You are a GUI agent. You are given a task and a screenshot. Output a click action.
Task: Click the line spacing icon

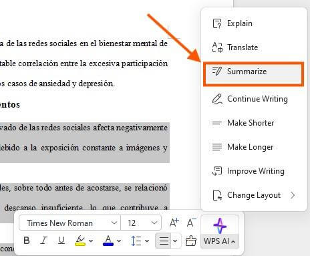(x=136, y=241)
